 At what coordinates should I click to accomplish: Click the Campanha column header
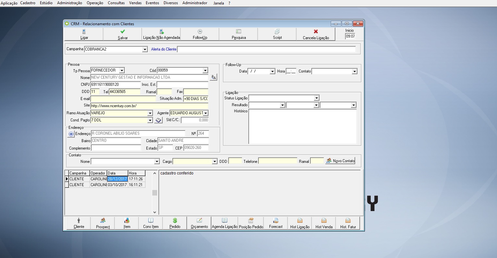79,173
